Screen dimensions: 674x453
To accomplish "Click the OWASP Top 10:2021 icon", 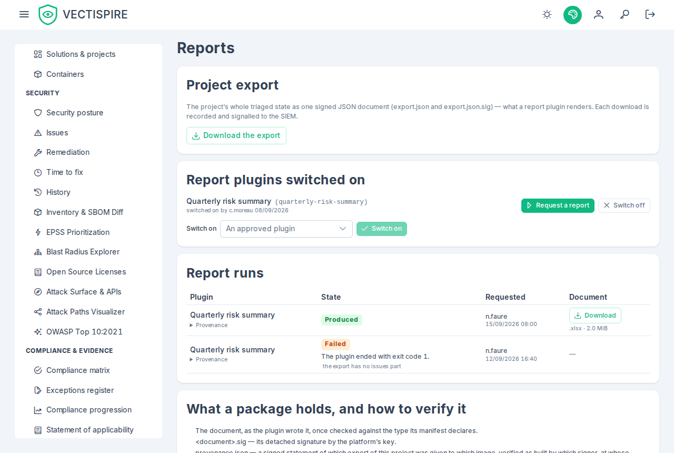I will click(38, 332).
